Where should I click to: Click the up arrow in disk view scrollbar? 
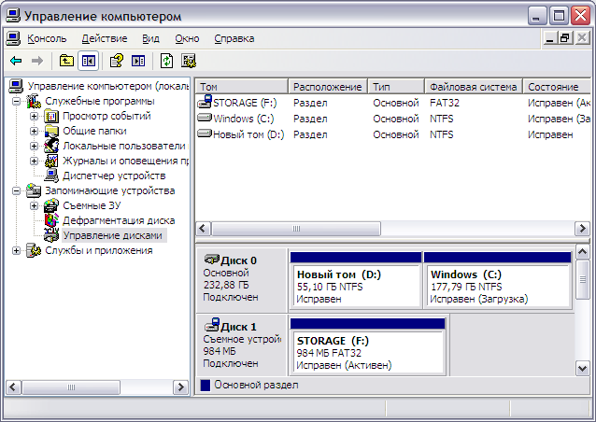(583, 252)
